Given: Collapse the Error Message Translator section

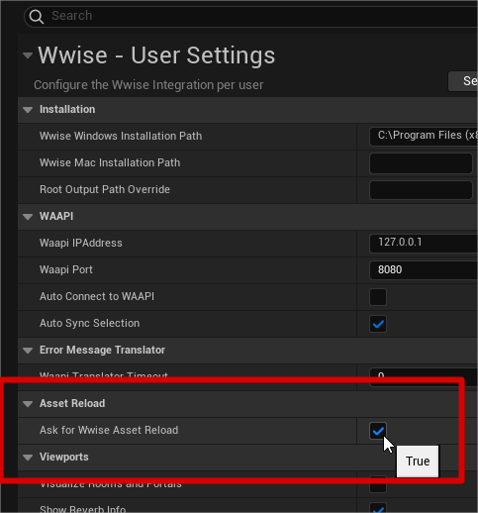Looking at the screenshot, I should [28, 351].
